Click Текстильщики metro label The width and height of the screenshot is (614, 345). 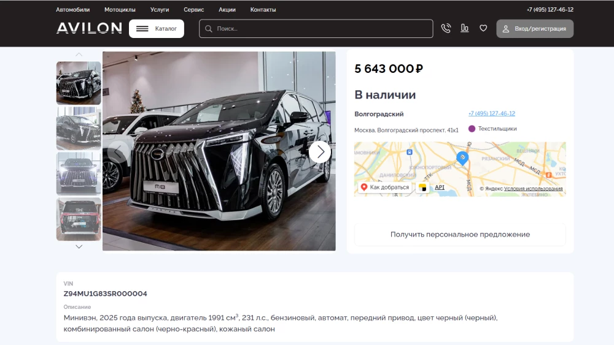point(497,129)
